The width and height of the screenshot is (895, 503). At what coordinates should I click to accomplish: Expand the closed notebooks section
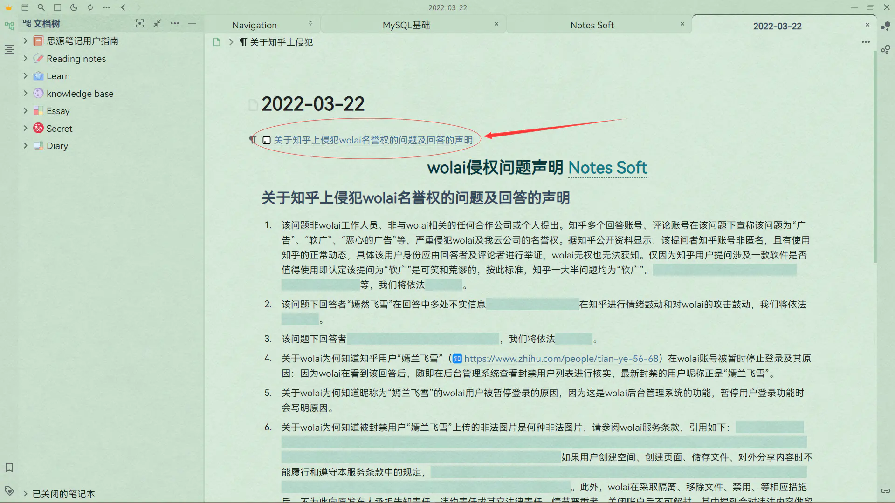click(x=26, y=494)
